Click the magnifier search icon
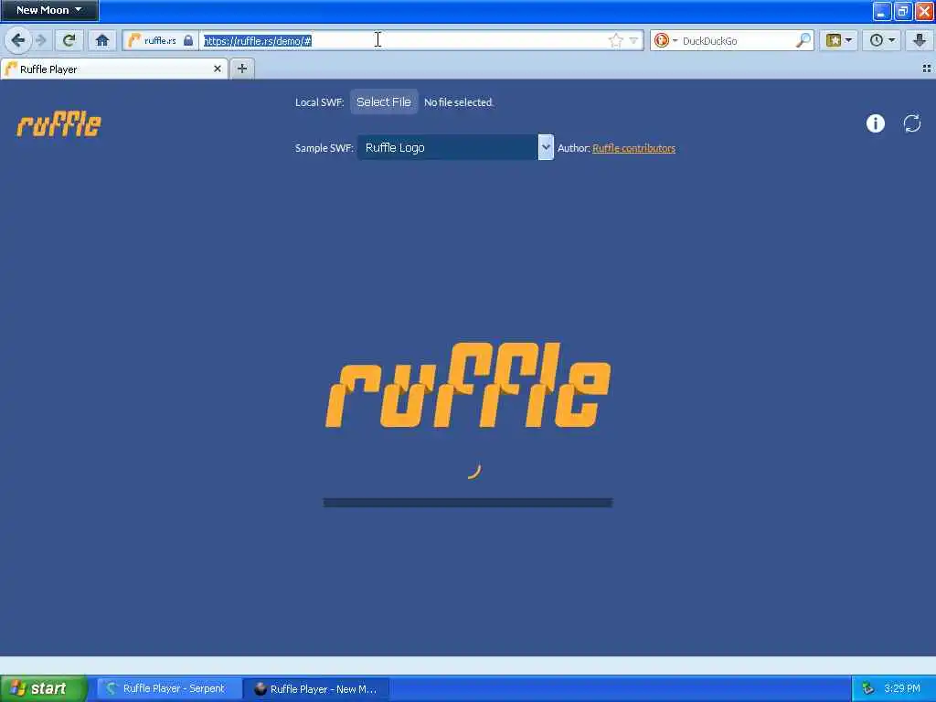The image size is (936, 702). (803, 40)
